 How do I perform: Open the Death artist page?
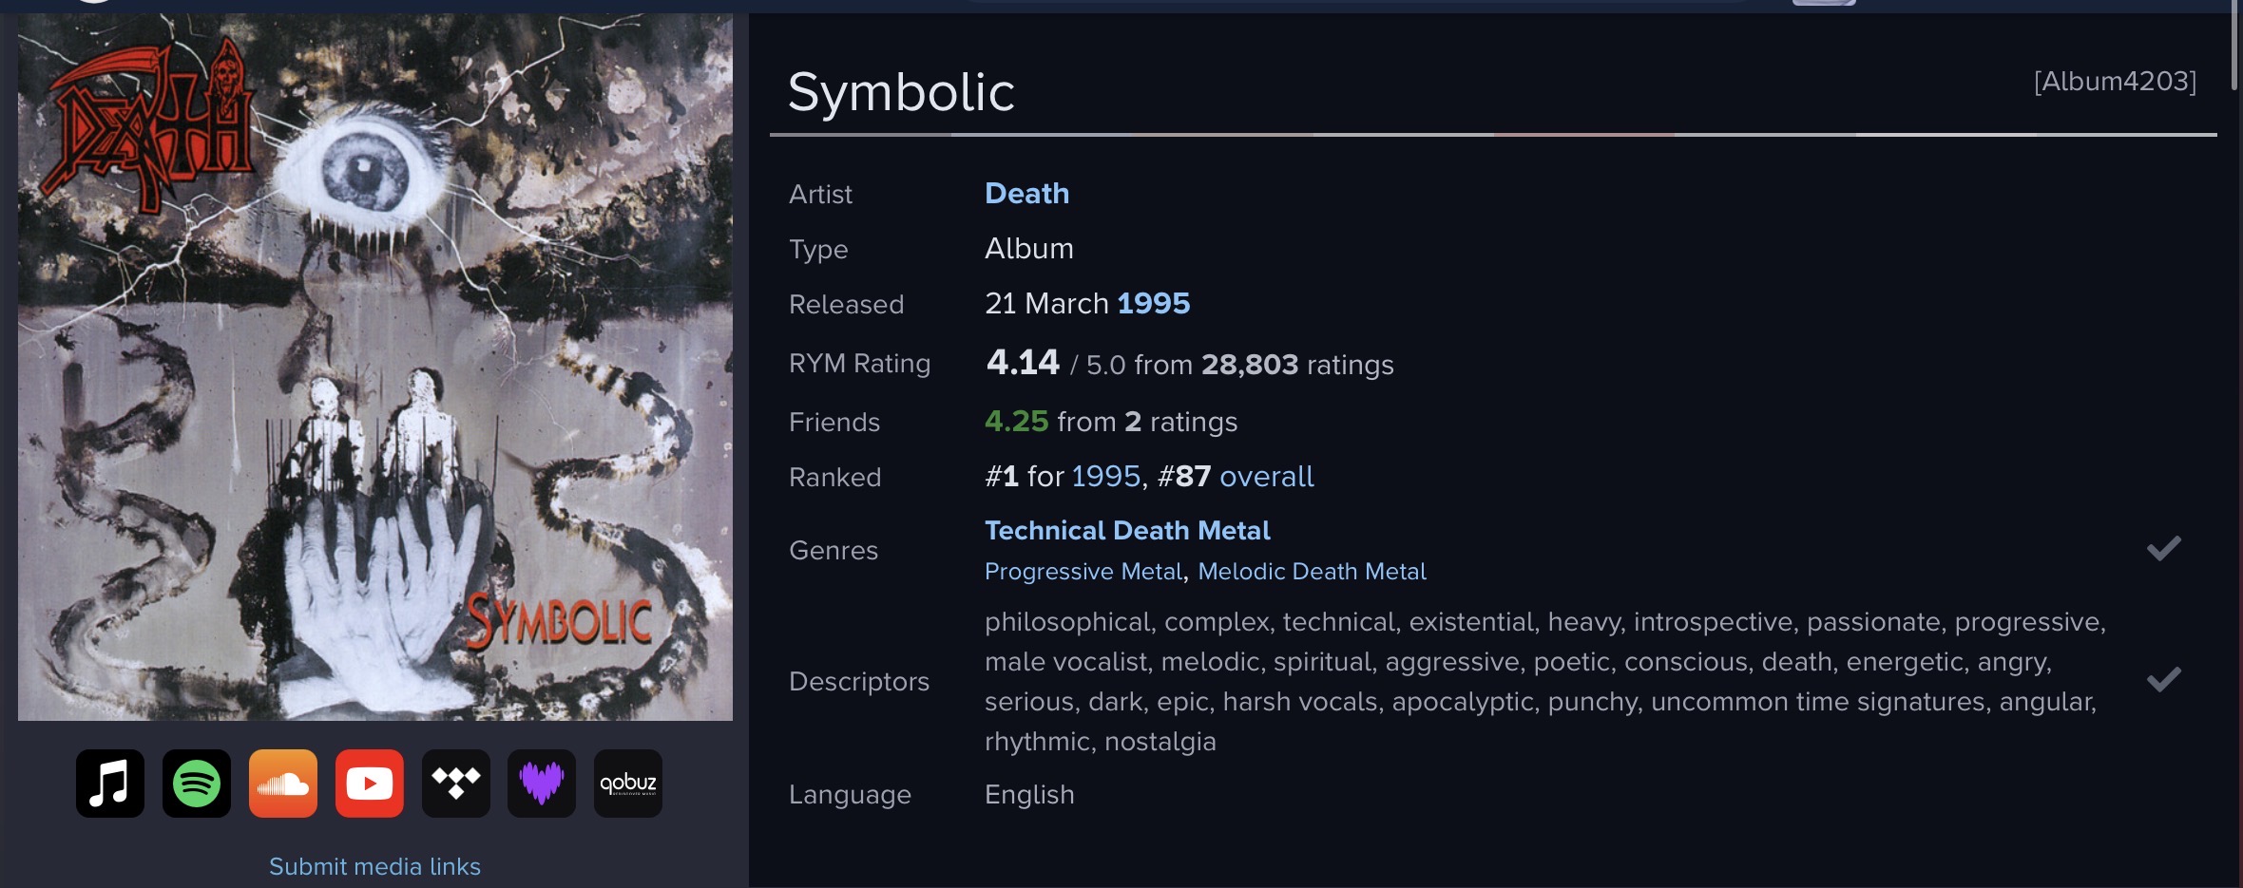click(x=1026, y=194)
